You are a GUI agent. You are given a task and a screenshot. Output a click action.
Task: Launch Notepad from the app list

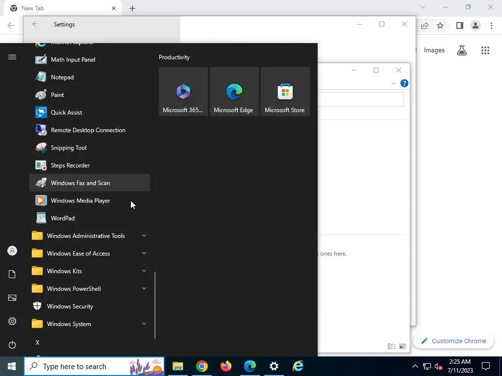[90, 77]
